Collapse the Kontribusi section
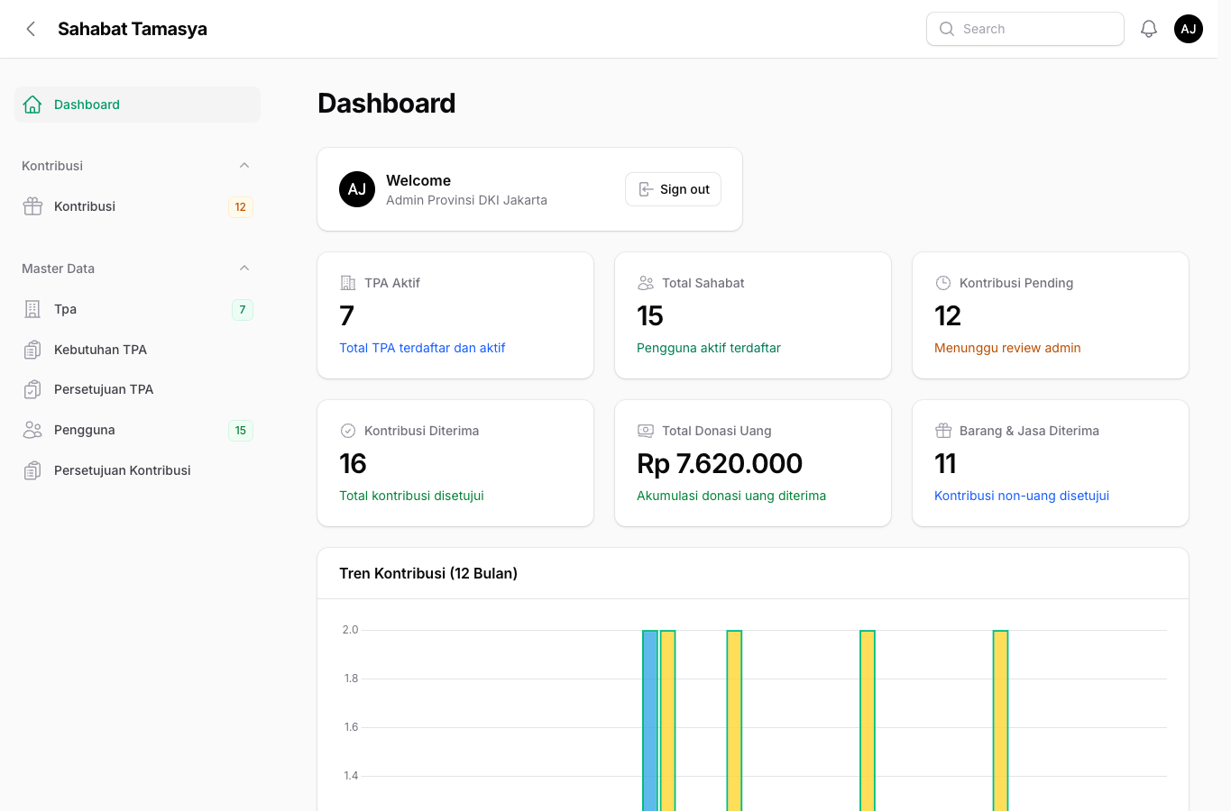 click(244, 166)
